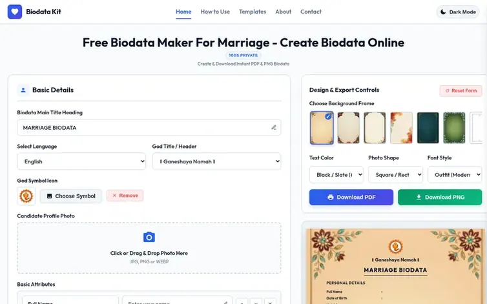Open the About page
This screenshot has width=487, height=304.
[284, 12]
